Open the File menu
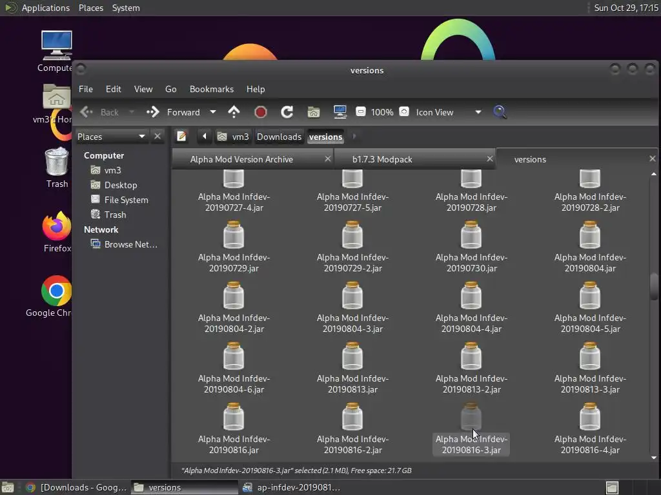This screenshot has width=661, height=495. (x=86, y=89)
